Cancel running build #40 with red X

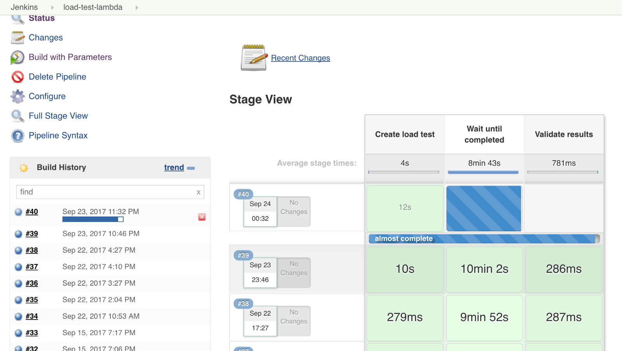[x=202, y=217]
